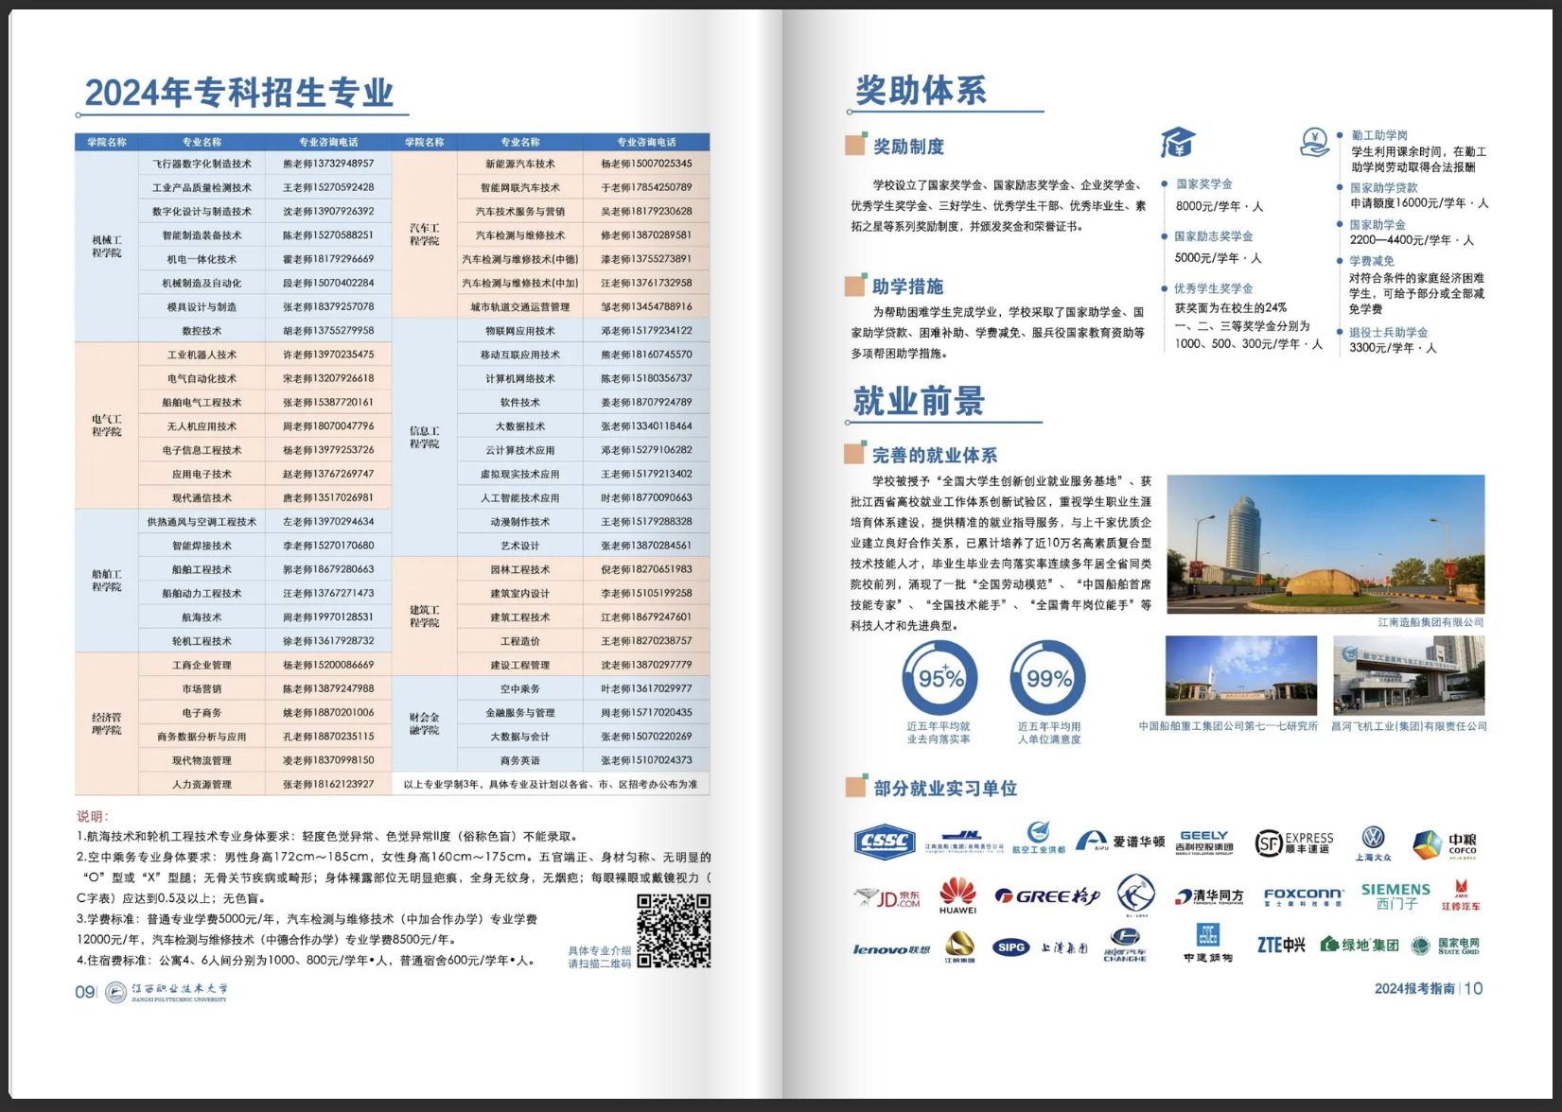The height and width of the screenshot is (1112, 1562).
Task: Click the GEELY 吉利控股集团 logo
Action: 1204,842
